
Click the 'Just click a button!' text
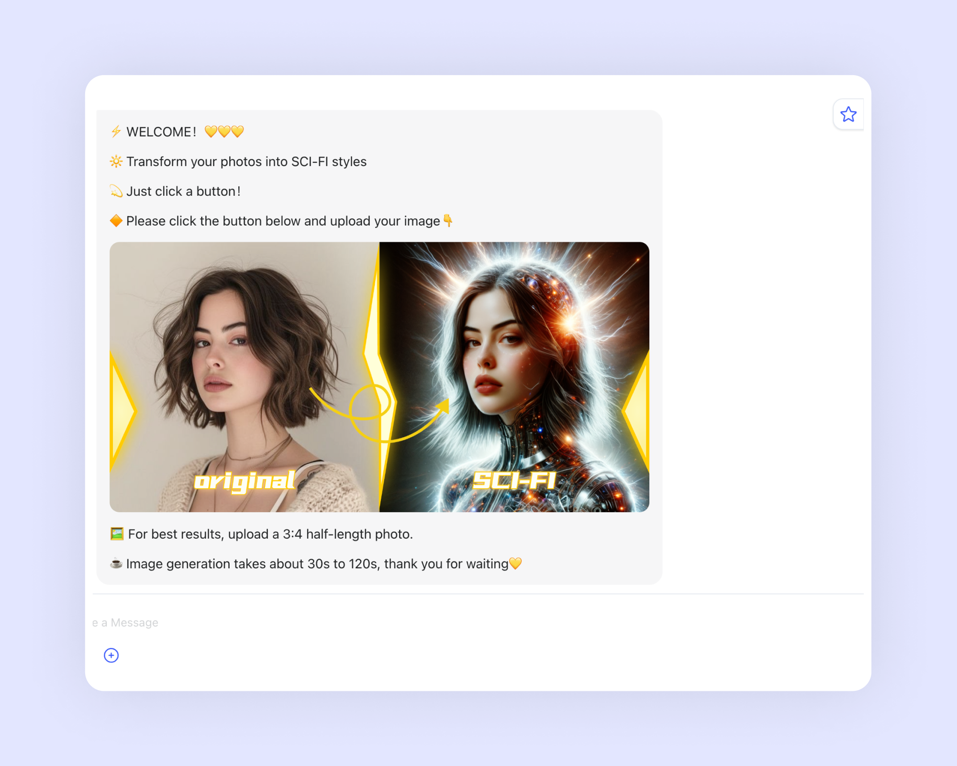click(183, 191)
